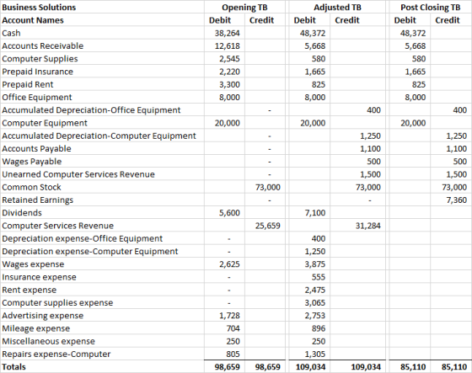
Task: Click the Opening TB Credit column header
Action: pyautogui.click(x=261, y=20)
